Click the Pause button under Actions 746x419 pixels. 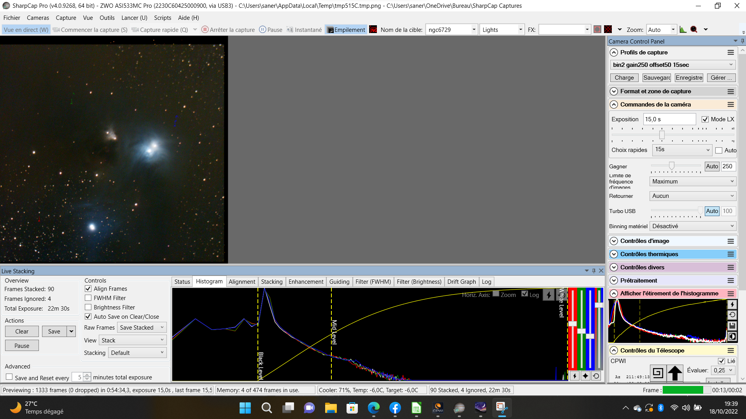(22, 346)
